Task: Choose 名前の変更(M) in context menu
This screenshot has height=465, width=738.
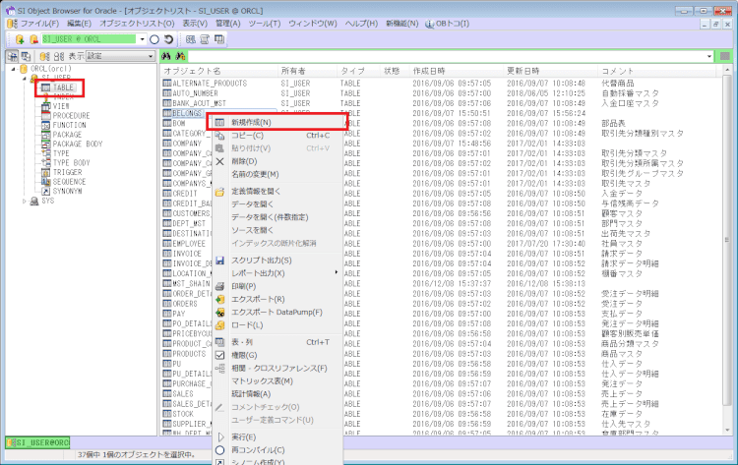Action: [x=277, y=174]
